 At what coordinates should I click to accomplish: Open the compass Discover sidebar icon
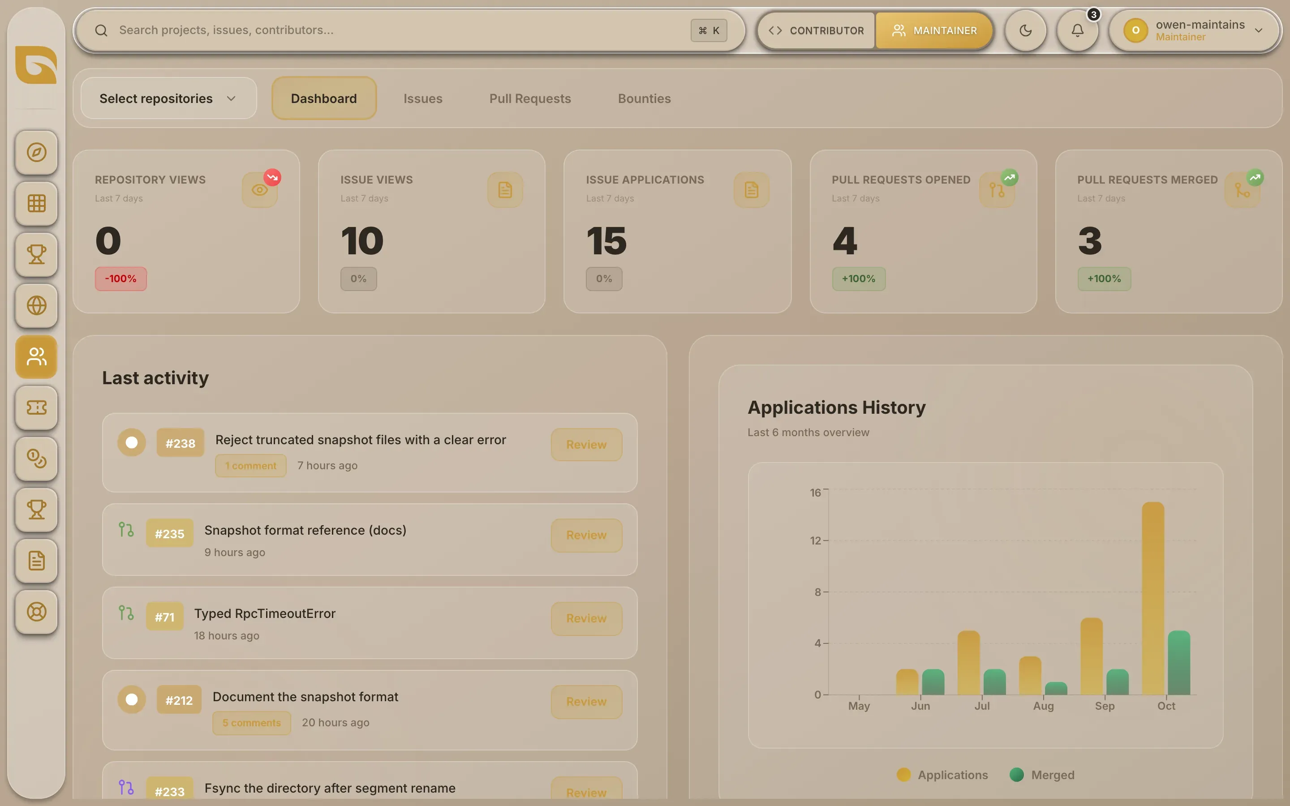pos(36,152)
